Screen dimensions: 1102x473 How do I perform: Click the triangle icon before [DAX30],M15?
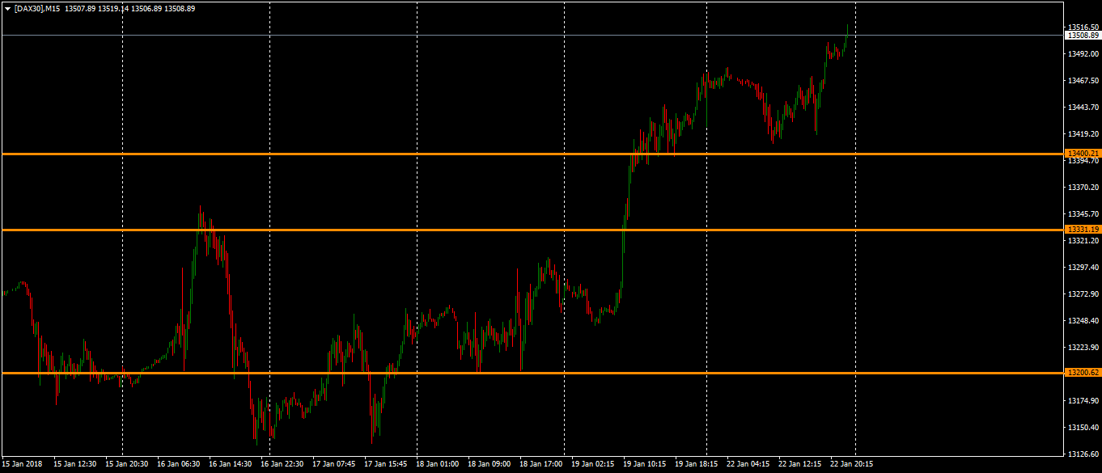7,8
